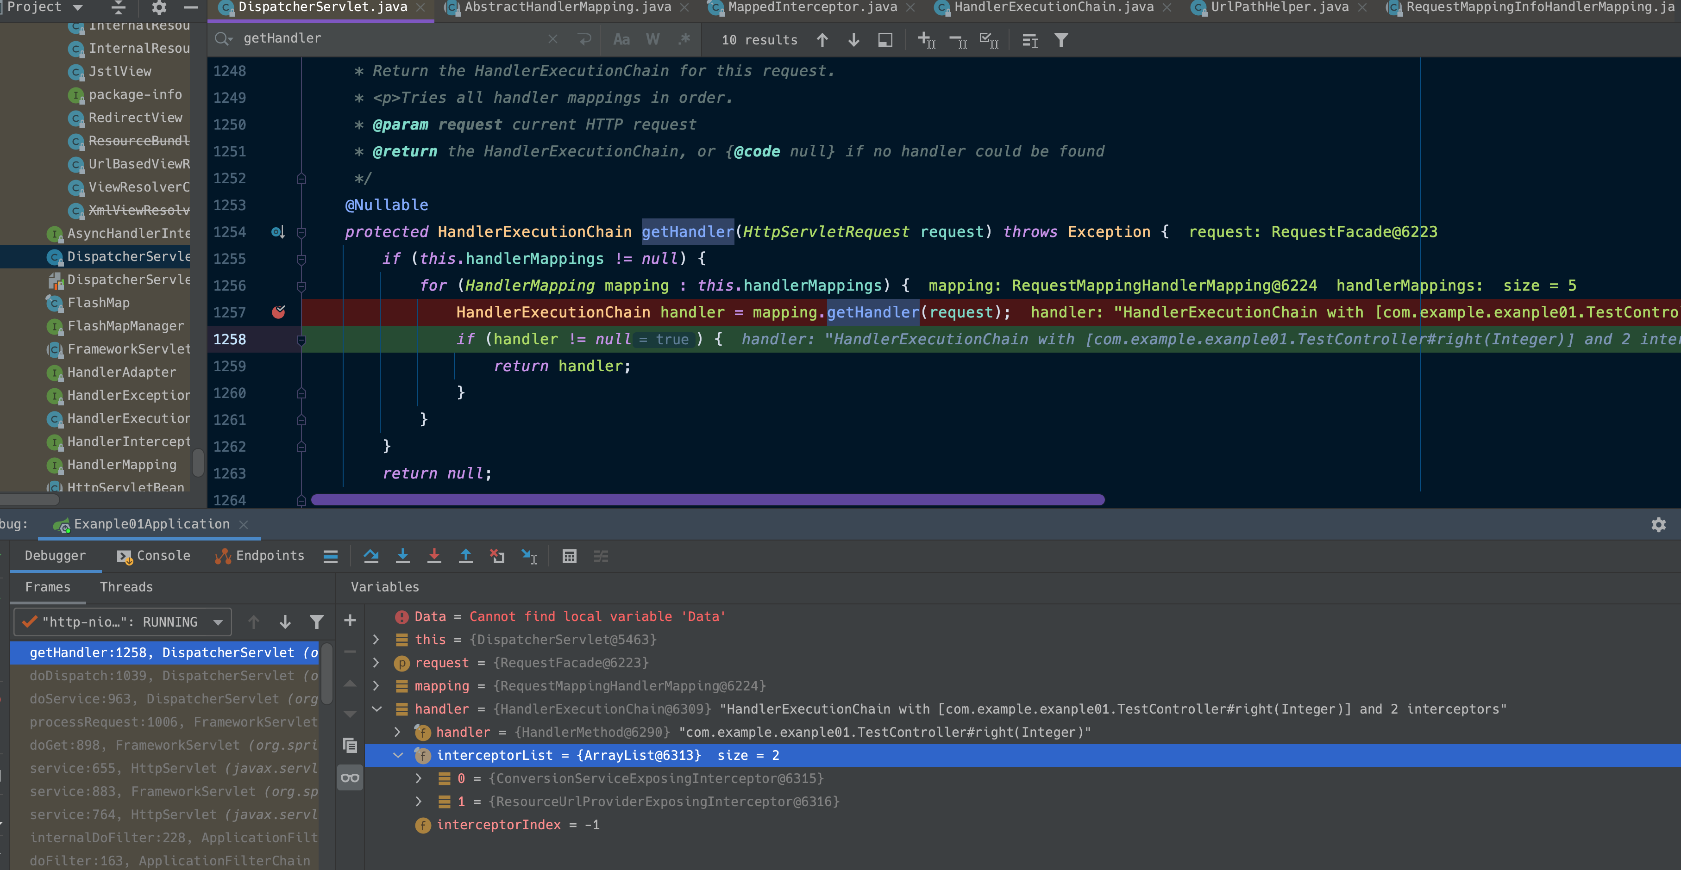Click the filter search results funnel icon
Viewport: 1681px width, 870px height.
(x=1061, y=40)
